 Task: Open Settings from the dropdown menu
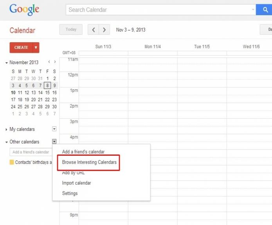click(70, 193)
